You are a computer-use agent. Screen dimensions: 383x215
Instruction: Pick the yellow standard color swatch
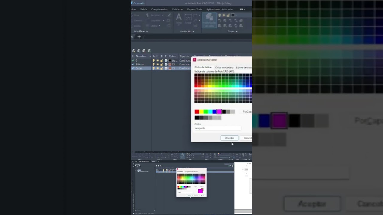201,112
